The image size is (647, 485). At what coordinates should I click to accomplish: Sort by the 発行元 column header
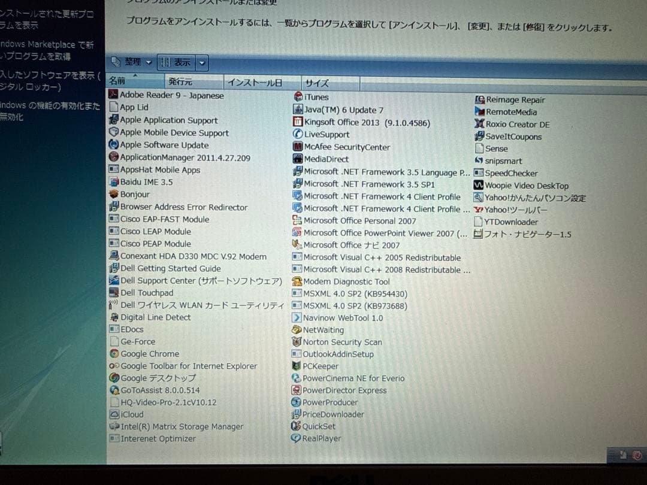[x=194, y=81]
